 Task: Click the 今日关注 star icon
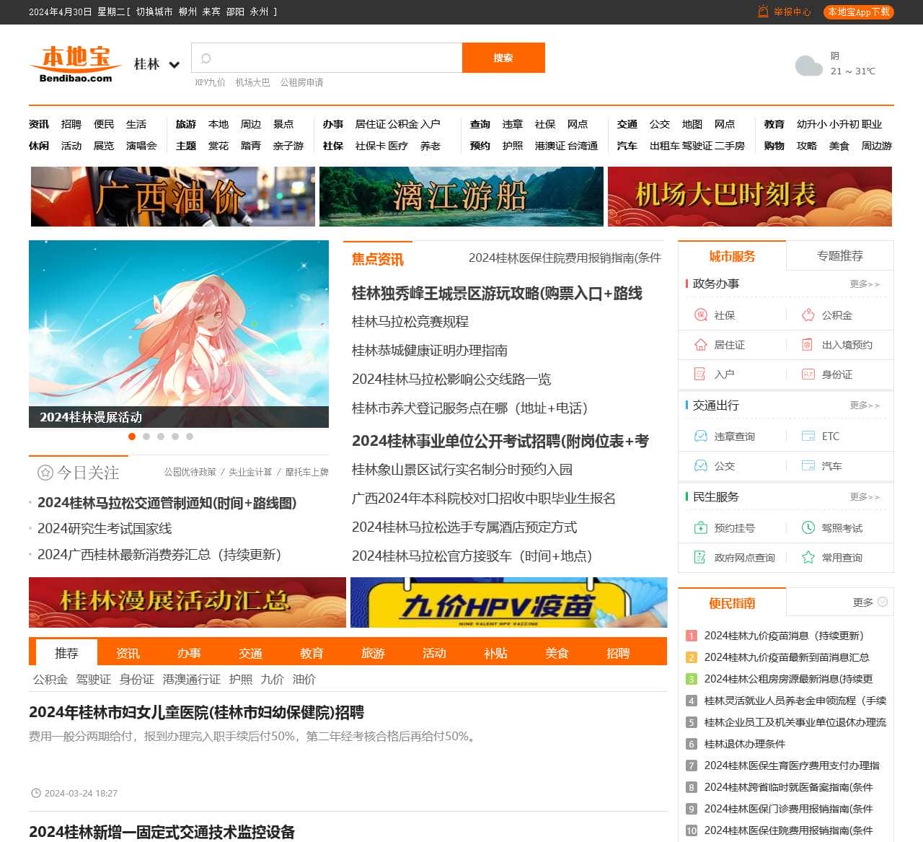click(x=45, y=473)
